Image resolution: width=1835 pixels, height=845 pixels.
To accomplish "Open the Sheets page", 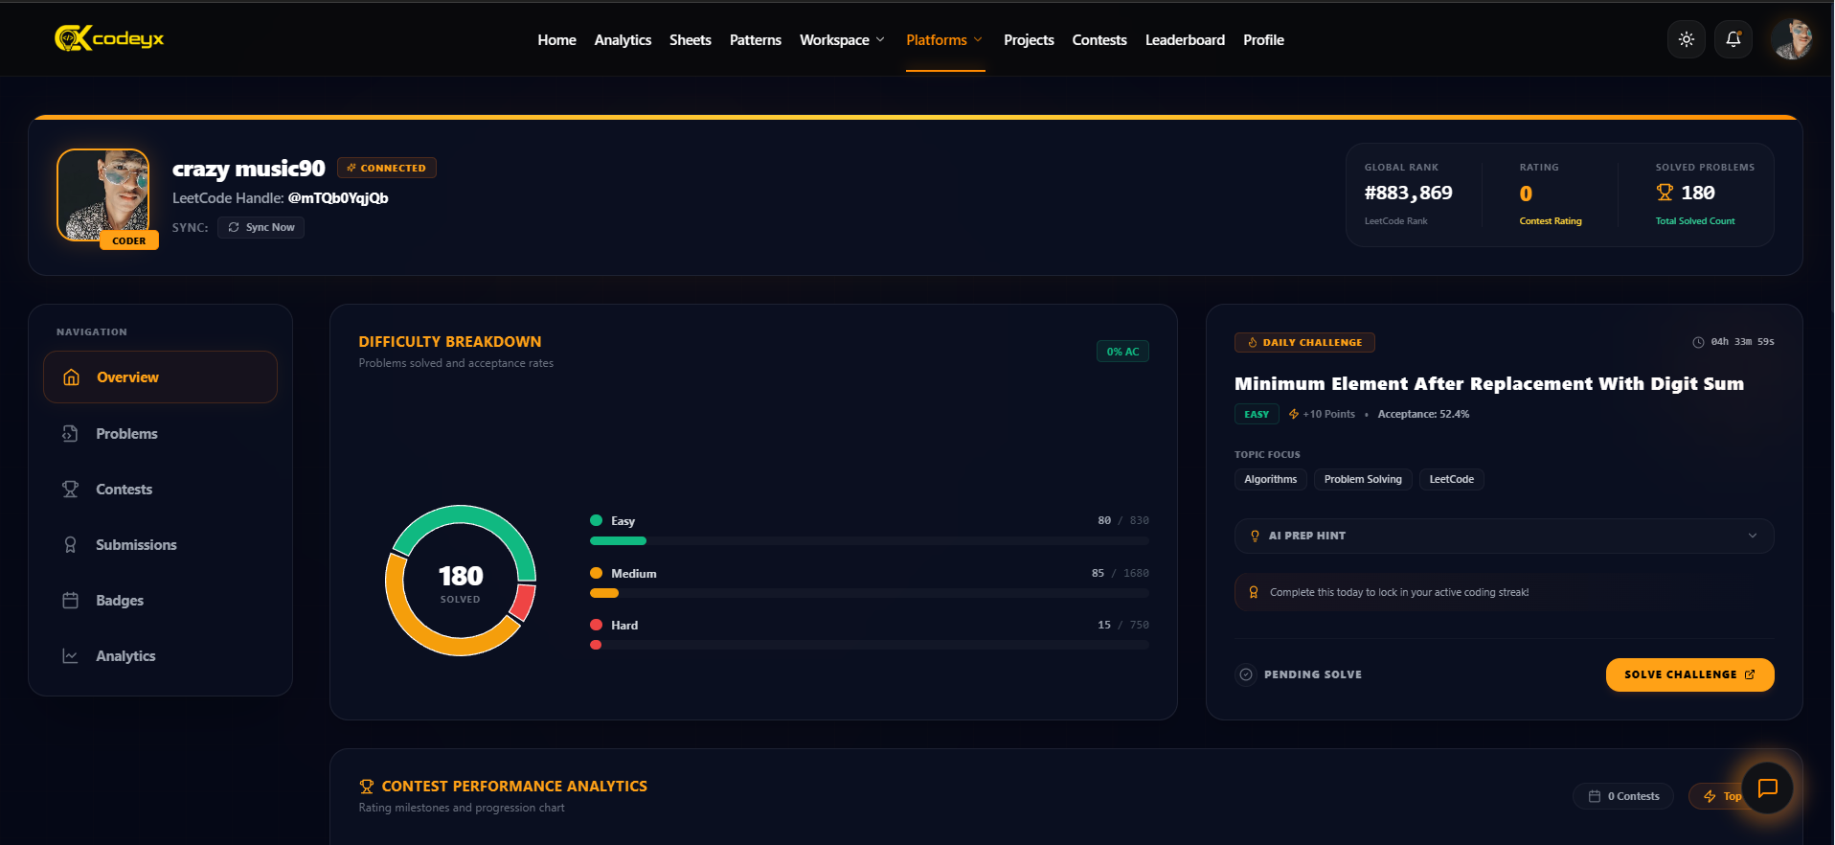I will [690, 40].
